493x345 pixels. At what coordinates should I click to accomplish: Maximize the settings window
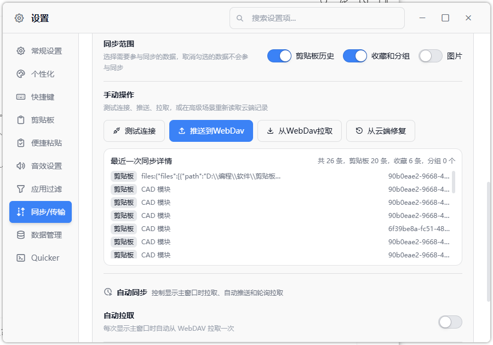pos(445,18)
